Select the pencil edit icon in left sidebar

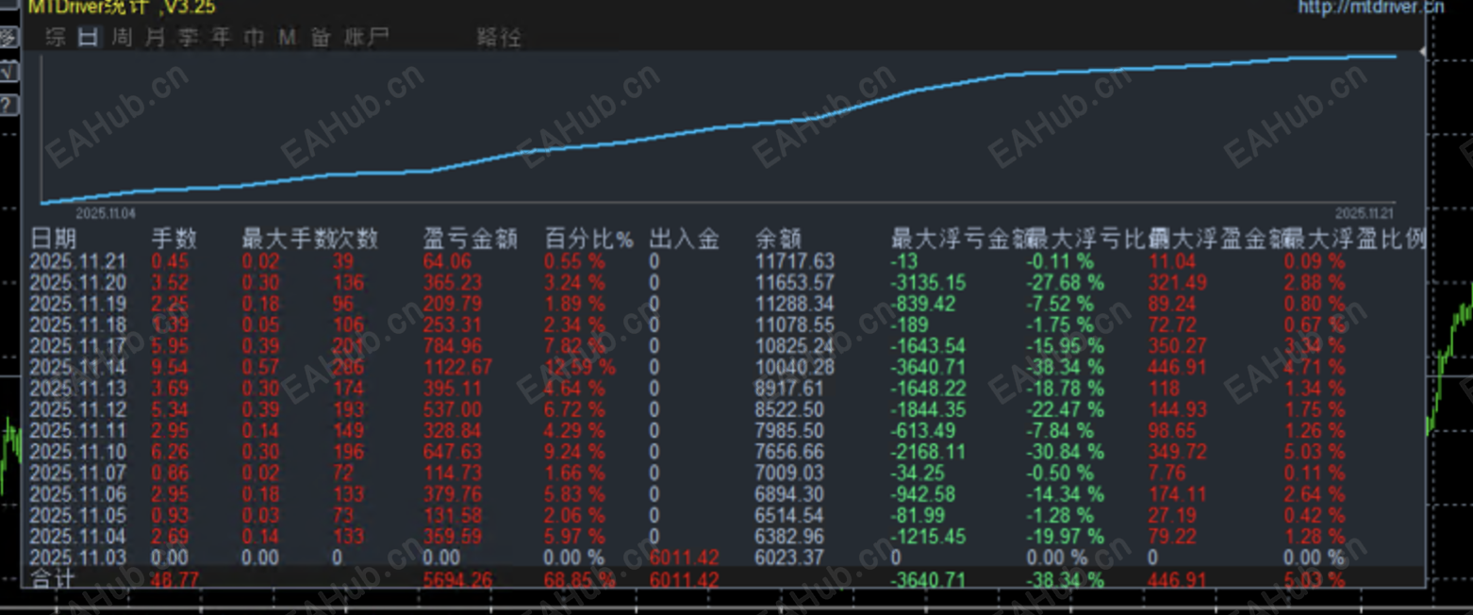tap(7, 38)
